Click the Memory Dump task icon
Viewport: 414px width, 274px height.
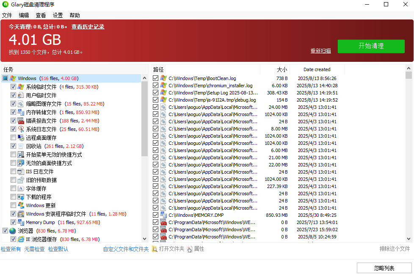coord(21,222)
